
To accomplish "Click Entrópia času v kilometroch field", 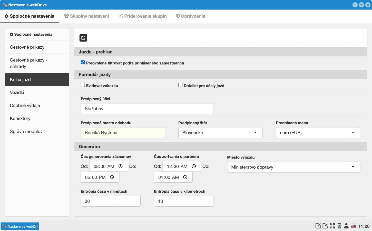I will [184, 201].
